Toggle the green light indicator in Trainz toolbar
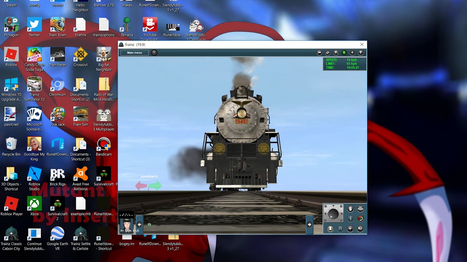Screen dimensions: 467x262 pos(344,53)
